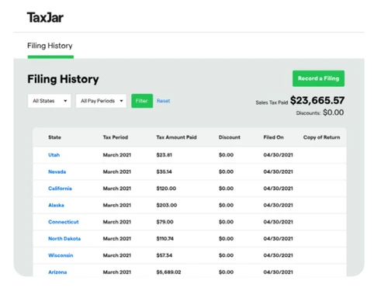Viewport: 388px width, 291px height.
Task: Open the California state link
Action: (60, 189)
